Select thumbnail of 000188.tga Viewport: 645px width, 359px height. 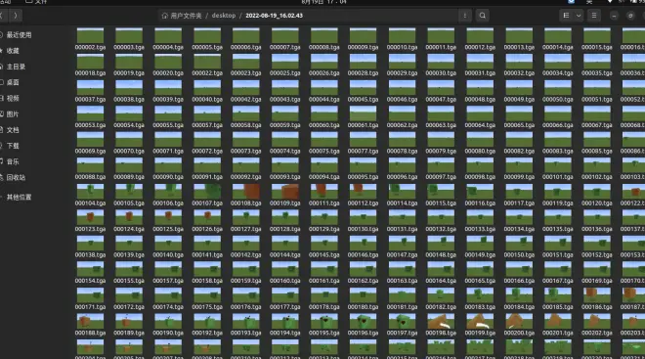click(x=90, y=321)
